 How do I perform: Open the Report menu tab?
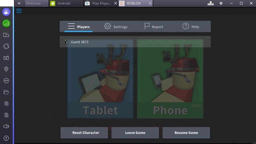coord(154,26)
